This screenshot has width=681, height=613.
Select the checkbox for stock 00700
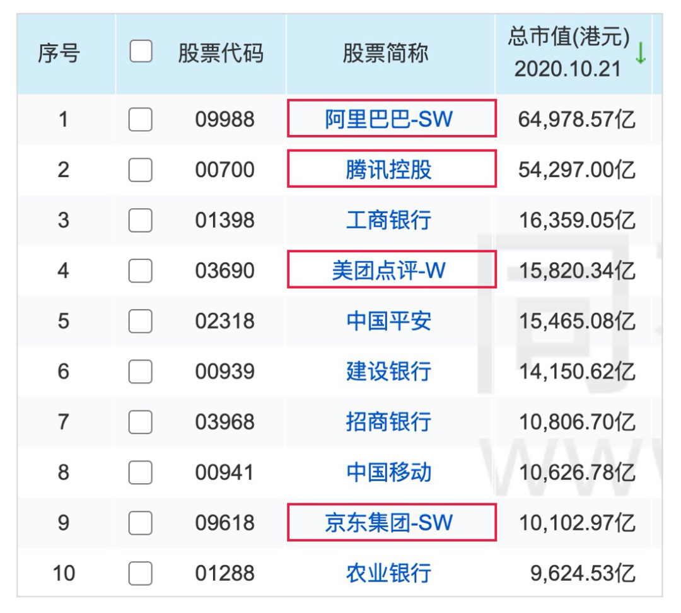coord(140,170)
